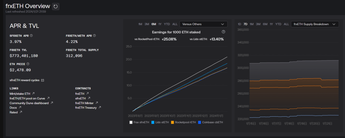Screen dimensions: 345x138
Task: Click the external link arrow next to frxETH Treasury
Action: tap(100, 107)
